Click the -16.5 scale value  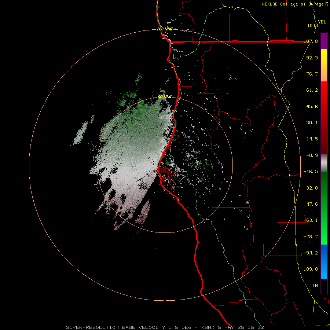click(x=311, y=172)
